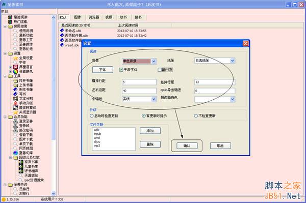Expand the 设置肤色 tree node
Viewport: 306px width, 203px height.
pyautogui.click(x=10, y=71)
